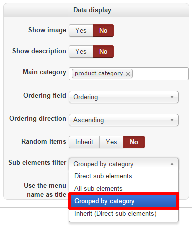Select Grouped by category option
The width and height of the screenshot is (192, 226).
coord(124,201)
